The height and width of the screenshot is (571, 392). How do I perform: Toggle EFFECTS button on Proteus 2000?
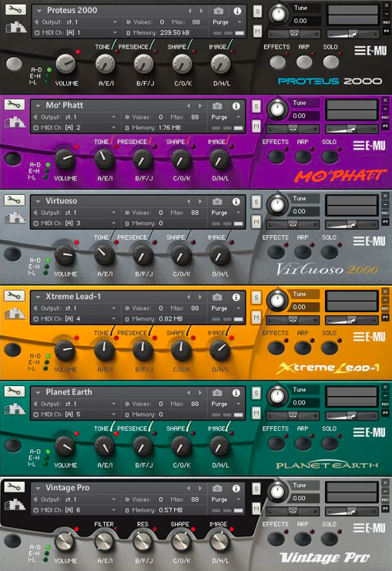[x=277, y=62]
